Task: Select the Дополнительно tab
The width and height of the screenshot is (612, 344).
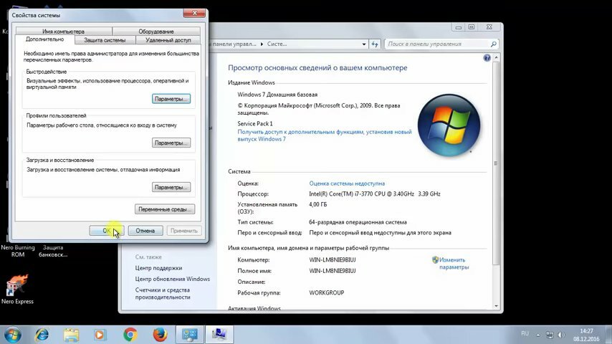Action: click(x=44, y=39)
